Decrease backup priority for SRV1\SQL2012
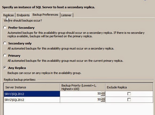This screenshot has width=155, height=115. [x=103, y=95]
